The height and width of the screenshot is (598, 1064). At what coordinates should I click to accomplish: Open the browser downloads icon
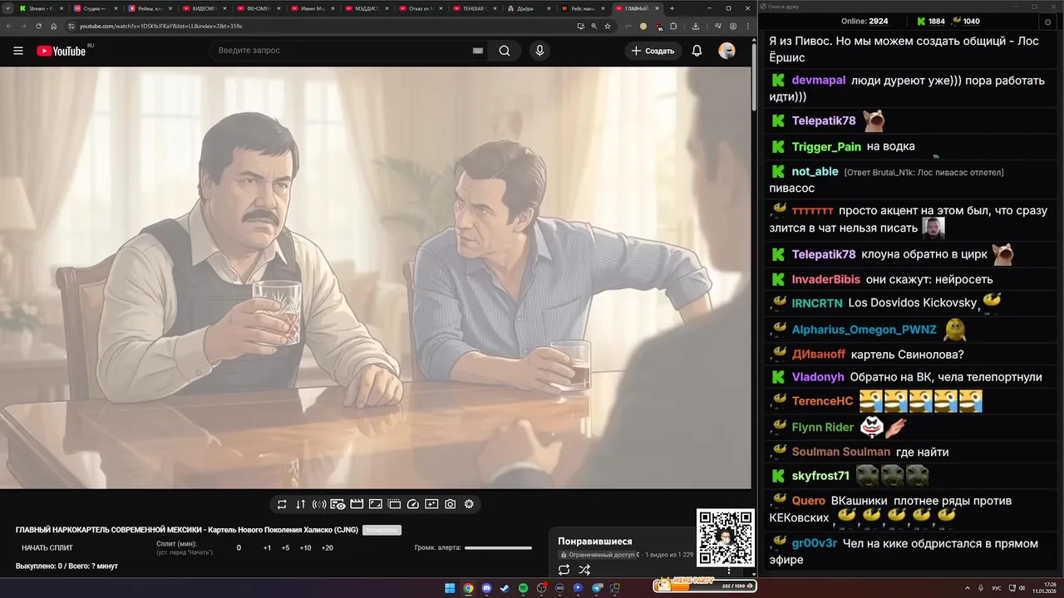pos(696,27)
